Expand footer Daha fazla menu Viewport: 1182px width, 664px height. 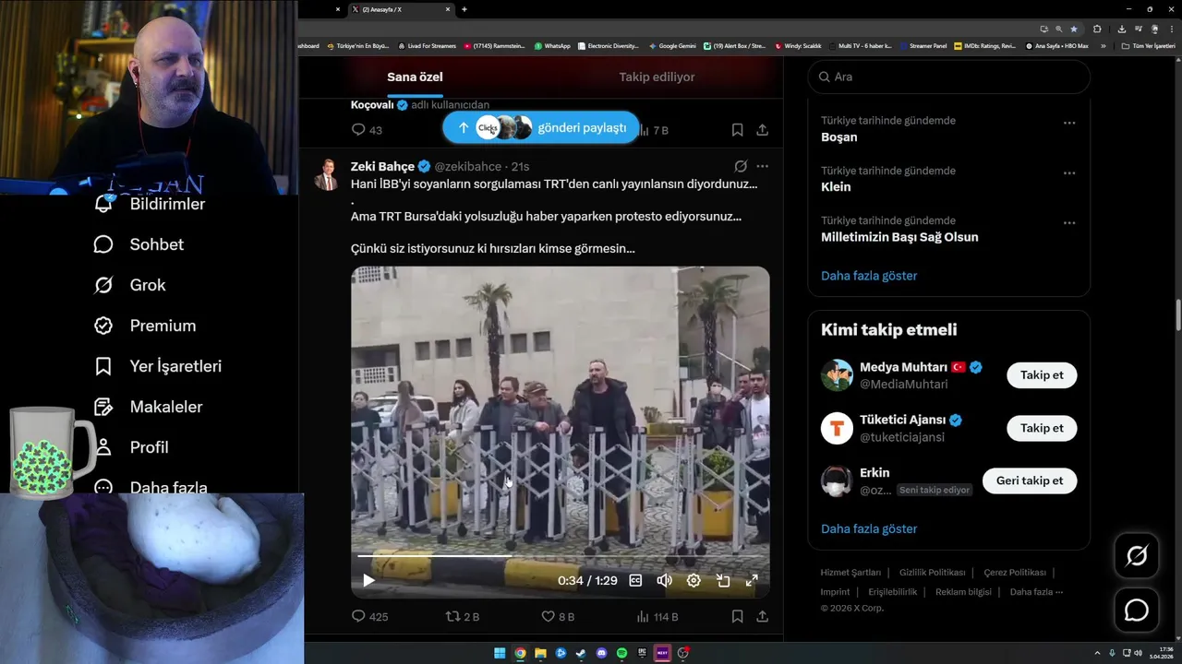point(1036,592)
